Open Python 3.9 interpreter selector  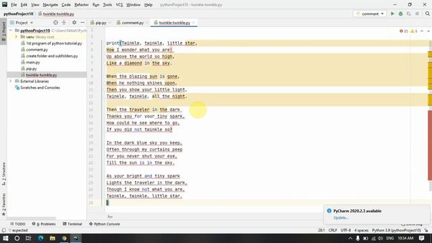pos(396,230)
